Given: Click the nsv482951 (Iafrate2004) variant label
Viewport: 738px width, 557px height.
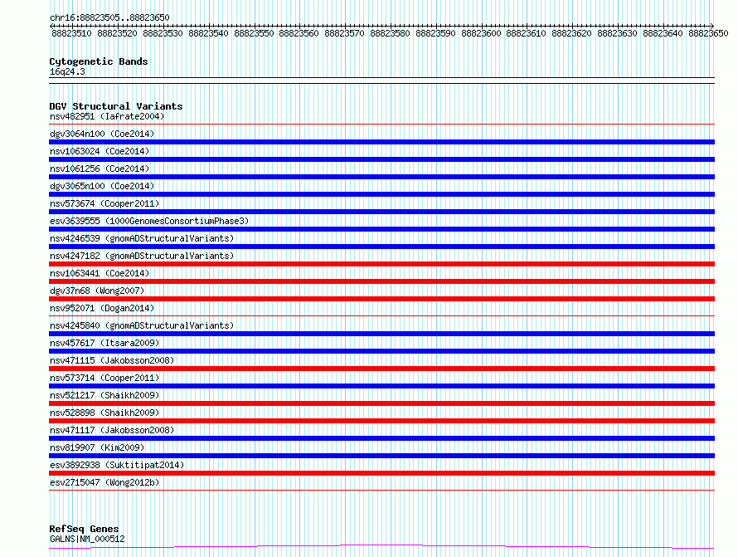Looking at the screenshot, I should point(107,116).
